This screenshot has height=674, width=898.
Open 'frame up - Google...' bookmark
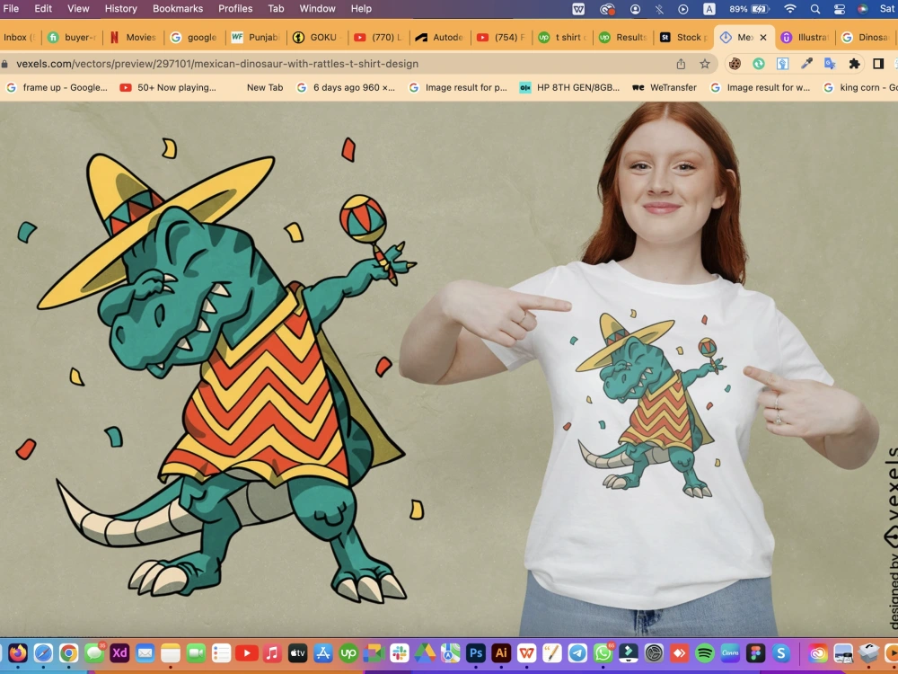pyautogui.click(x=57, y=88)
